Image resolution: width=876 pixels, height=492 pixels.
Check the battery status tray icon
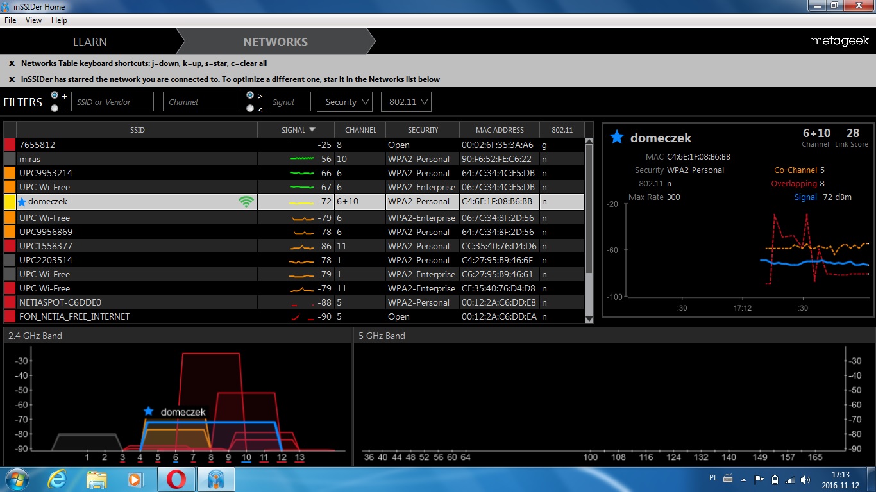click(x=775, y=479)
